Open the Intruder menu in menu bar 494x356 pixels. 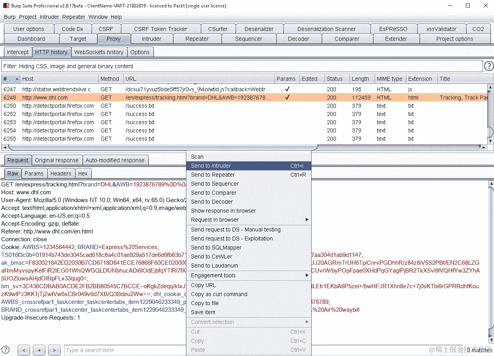pyautogui.click(x=49, y=17)
